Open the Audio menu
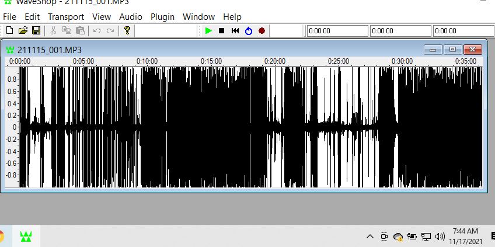The width and height of the screenshot is (495, 247). pyautogui.click(x=131, y=17)
